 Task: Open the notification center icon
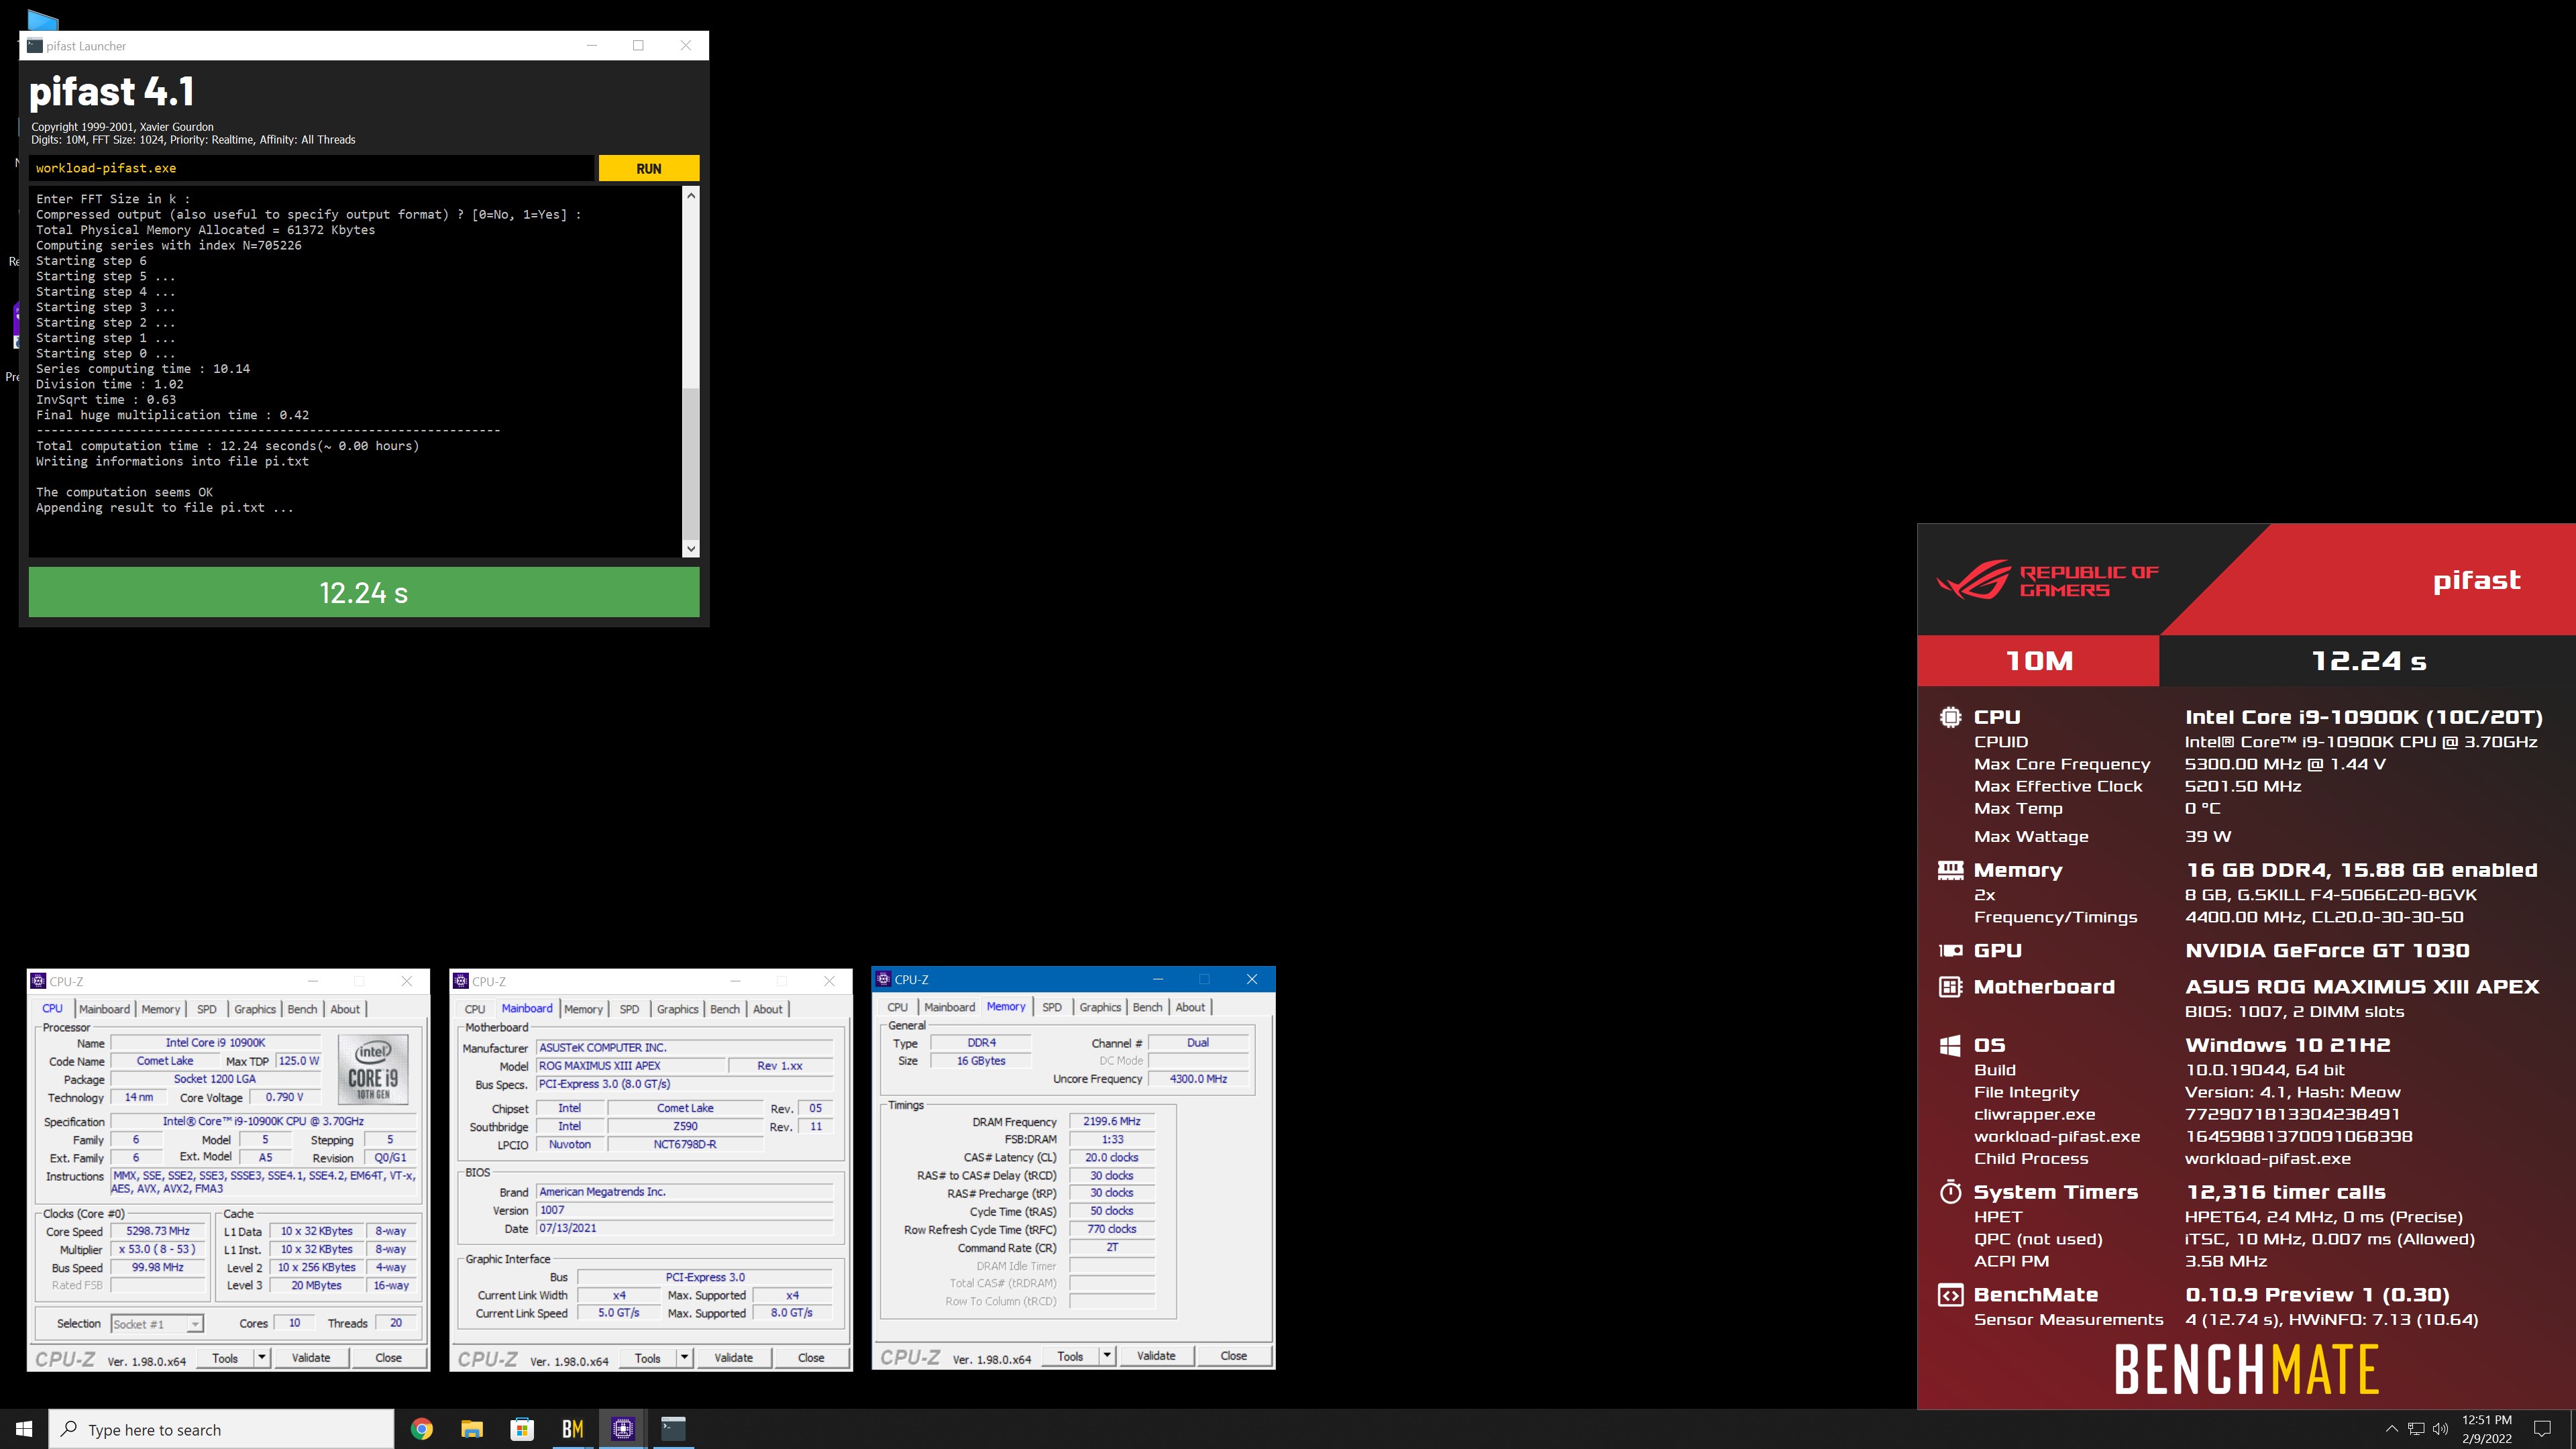click(x=2542, y=1429)
